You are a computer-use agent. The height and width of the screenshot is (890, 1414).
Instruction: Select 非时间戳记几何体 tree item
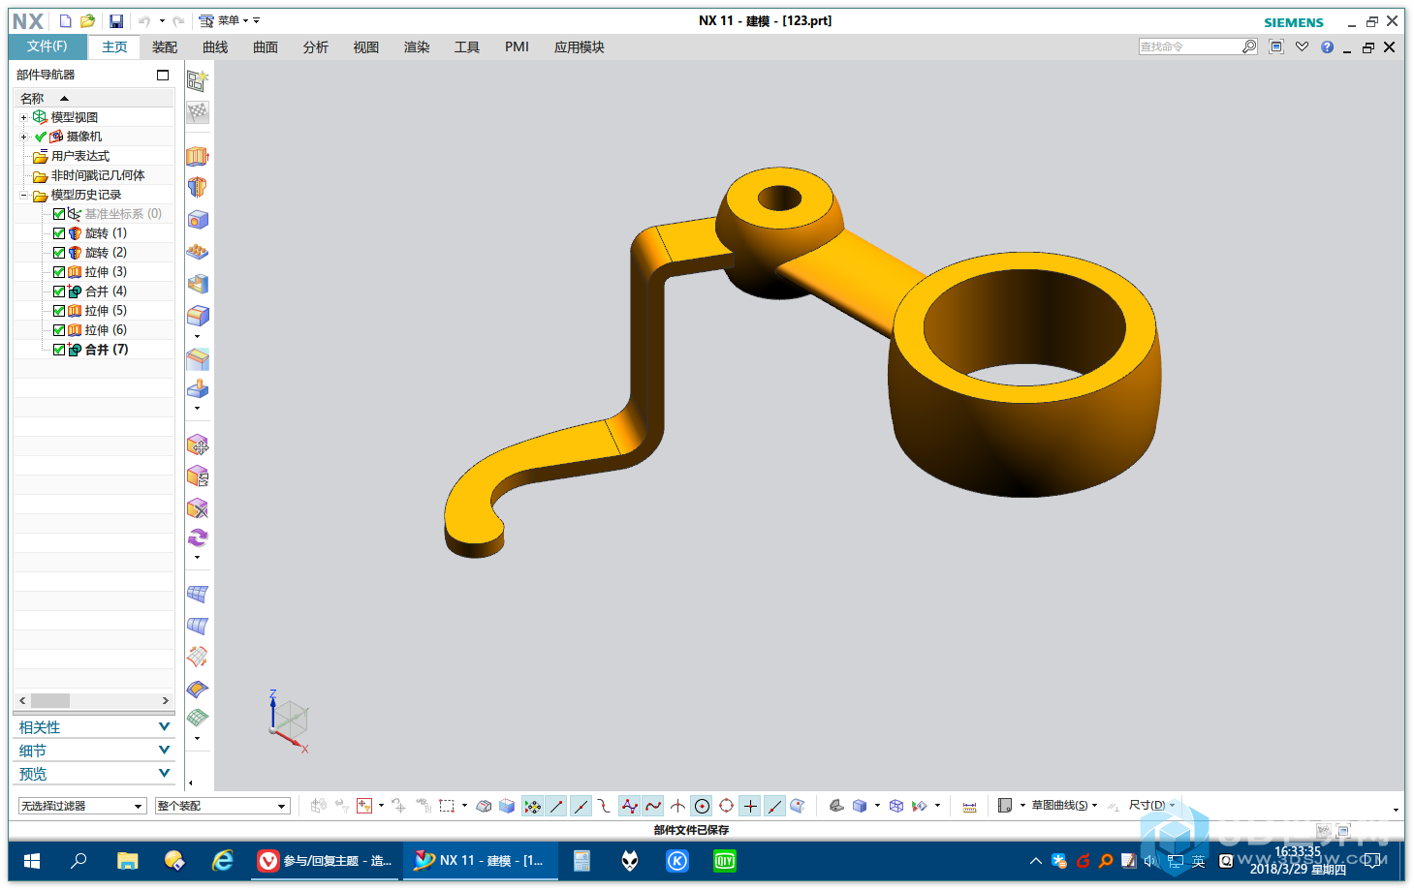tap(98, 175)
